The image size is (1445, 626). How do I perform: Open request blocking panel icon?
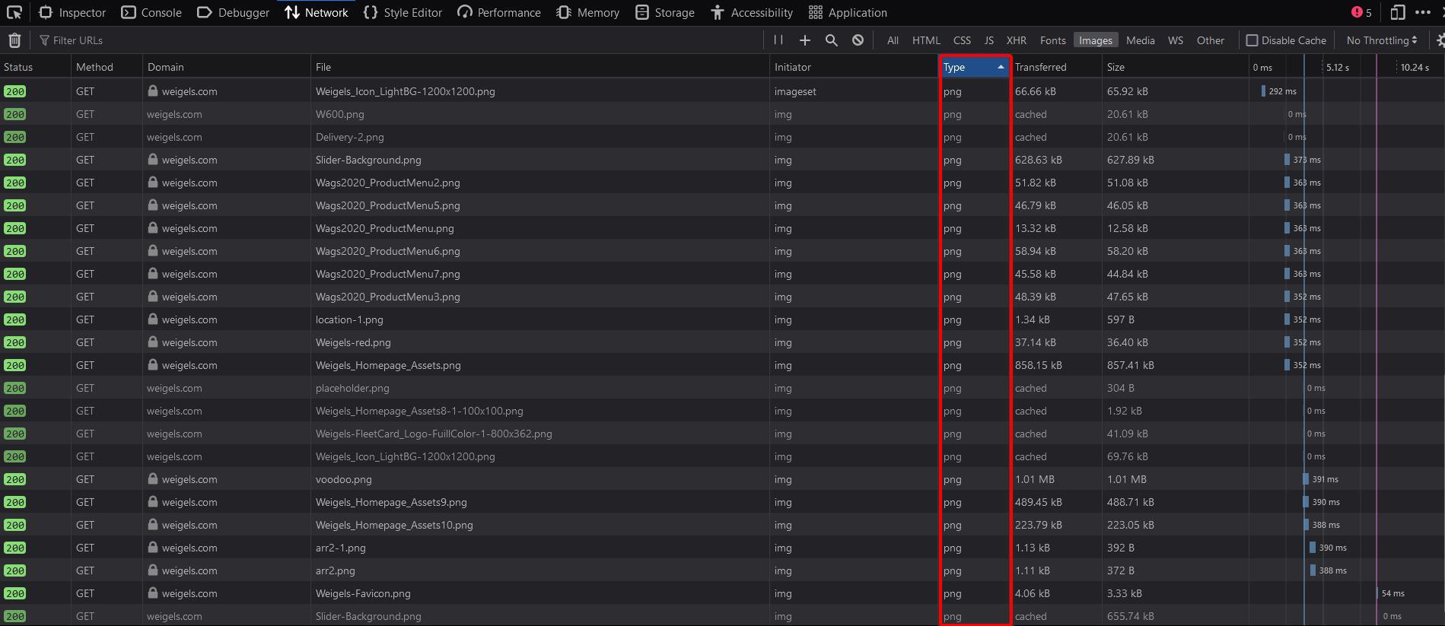tap(858, 40)
